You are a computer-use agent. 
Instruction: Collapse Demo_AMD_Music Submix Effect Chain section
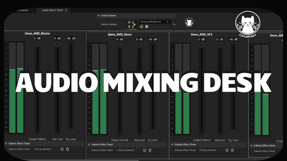[x=89, y=145]
